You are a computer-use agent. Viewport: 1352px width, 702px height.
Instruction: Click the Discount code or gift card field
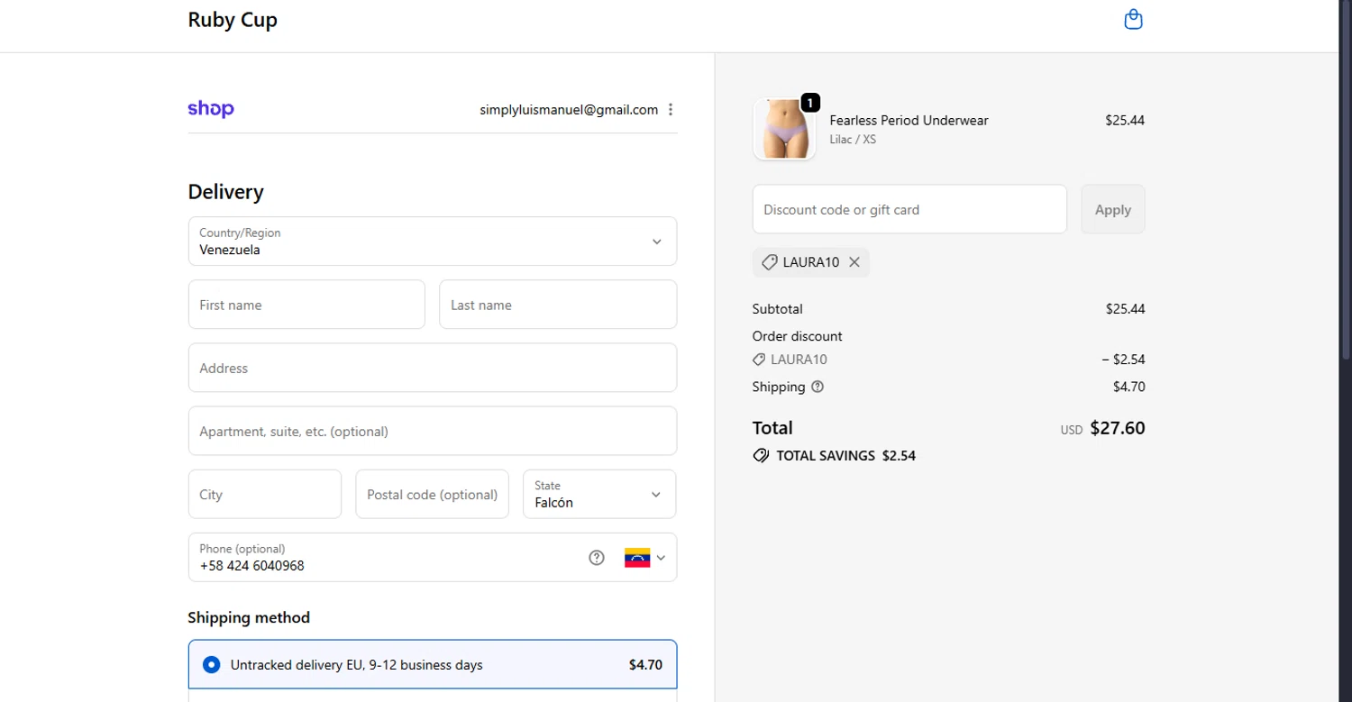[909, 209]
